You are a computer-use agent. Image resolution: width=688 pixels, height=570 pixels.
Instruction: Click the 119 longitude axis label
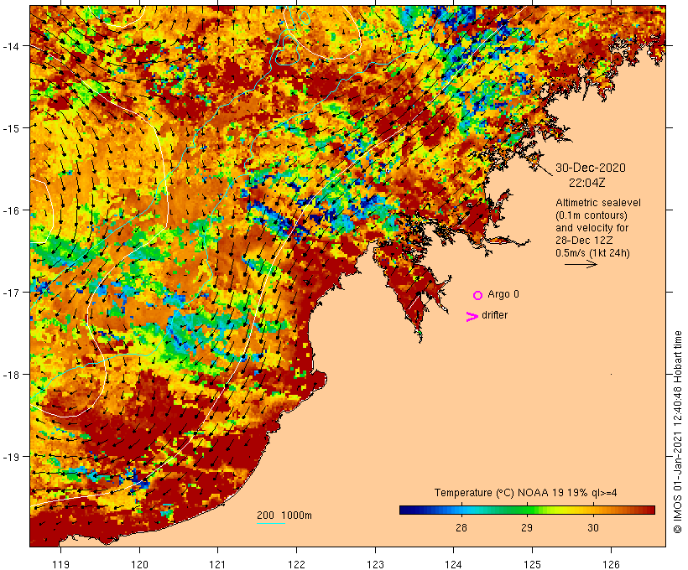tap(60, 564)
